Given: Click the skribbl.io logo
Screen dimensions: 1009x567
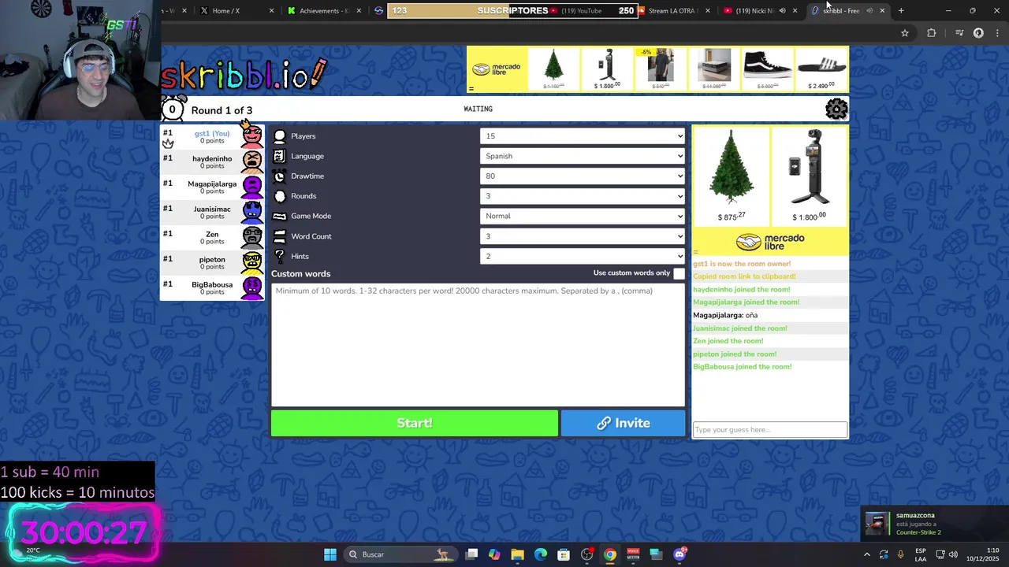Looking at the screenshot, I should click(x=244, y=73).
